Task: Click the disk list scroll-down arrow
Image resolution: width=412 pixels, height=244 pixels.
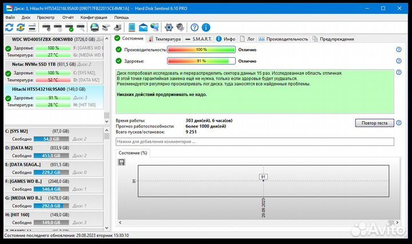Action: (106, 122)
